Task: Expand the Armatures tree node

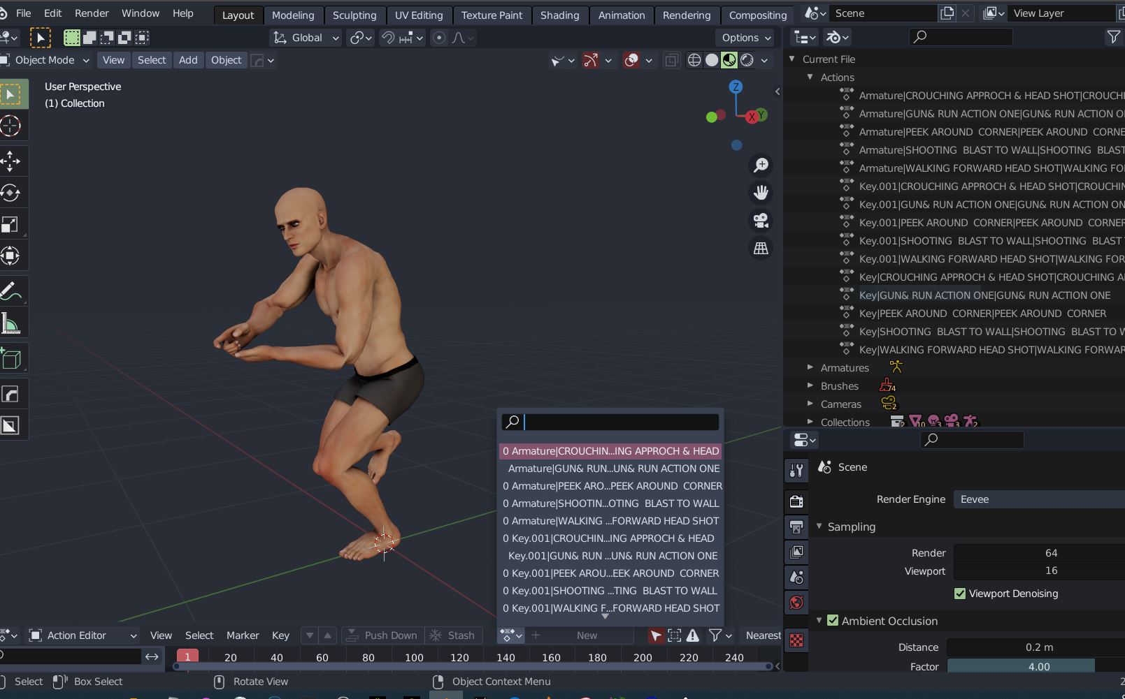Action: coord(810,367)
